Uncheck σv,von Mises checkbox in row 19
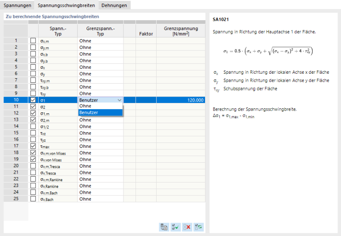 coord(33,159)
